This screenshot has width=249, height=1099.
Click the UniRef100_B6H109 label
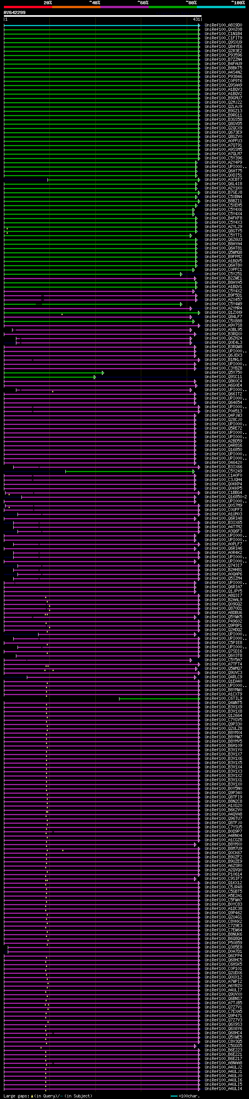223,746
